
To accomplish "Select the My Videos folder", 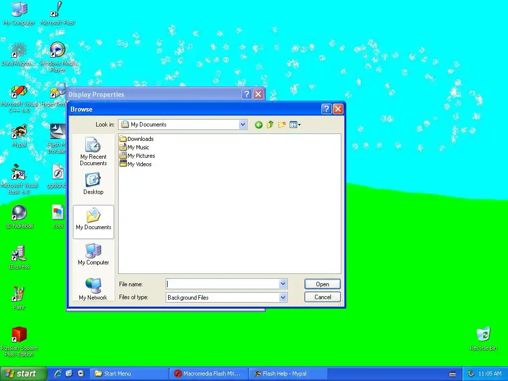I will coord(135,164).
